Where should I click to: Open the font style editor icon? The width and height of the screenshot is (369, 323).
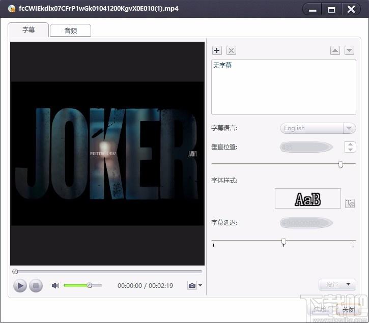[350, 203]
